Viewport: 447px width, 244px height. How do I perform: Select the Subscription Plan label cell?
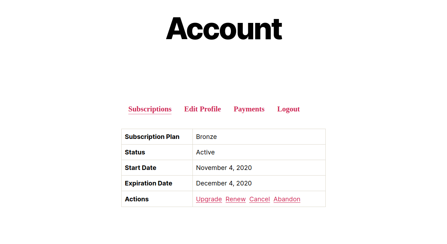(x=152, y=137)
